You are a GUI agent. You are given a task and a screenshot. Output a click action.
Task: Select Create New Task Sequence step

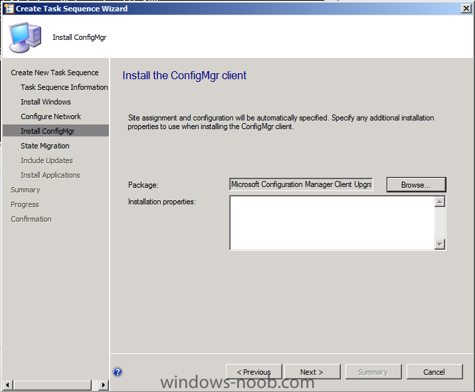pos(54,73)
